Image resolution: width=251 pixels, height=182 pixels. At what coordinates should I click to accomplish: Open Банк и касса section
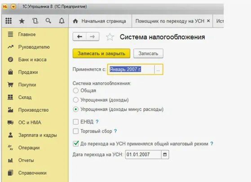35,60
